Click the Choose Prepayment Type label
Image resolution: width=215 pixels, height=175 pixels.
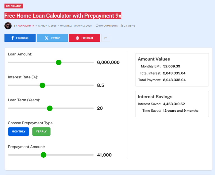pyautogui.click(x=30, y=123)
